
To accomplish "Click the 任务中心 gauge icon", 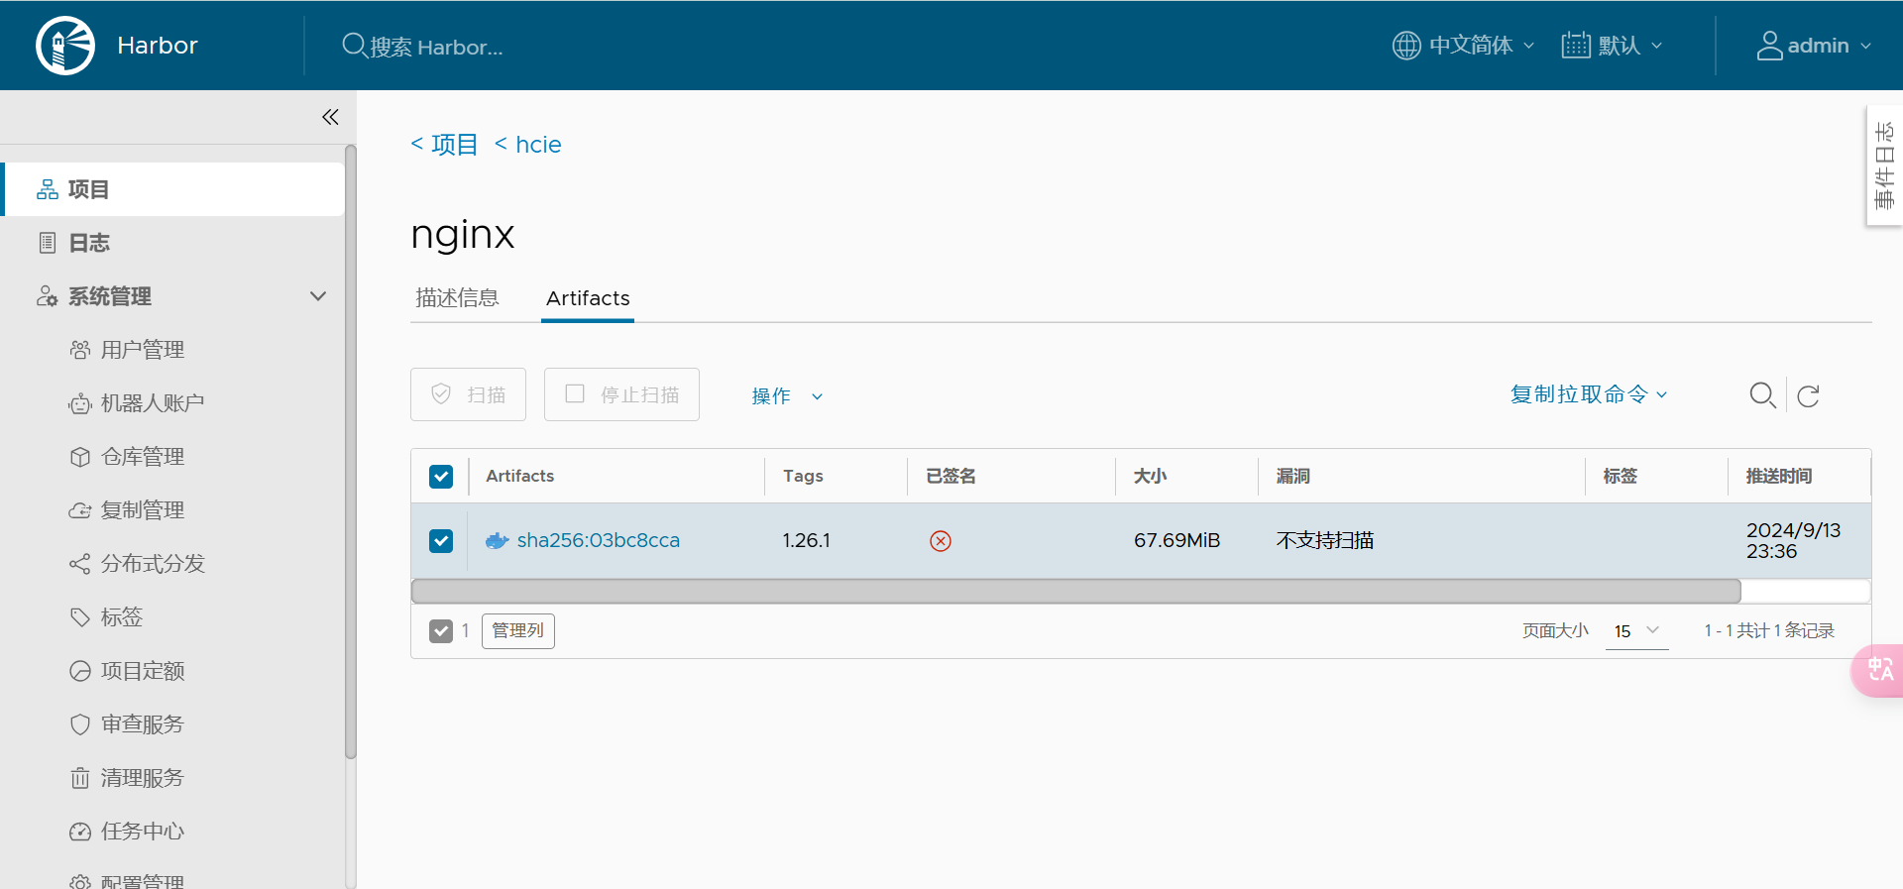I will click(x=80, y=832).
